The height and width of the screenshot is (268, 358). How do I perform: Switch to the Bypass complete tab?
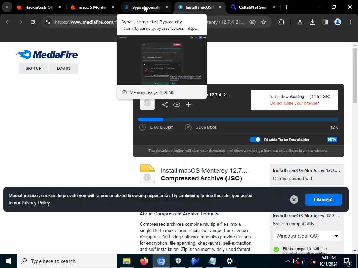pos(146,7)
